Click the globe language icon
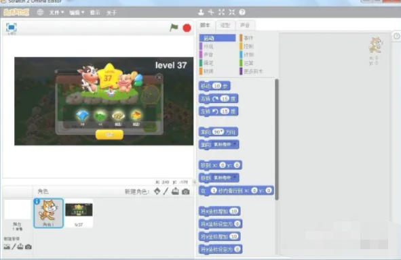The height and width of the screenshot is (260, 401). click(40, 12)
